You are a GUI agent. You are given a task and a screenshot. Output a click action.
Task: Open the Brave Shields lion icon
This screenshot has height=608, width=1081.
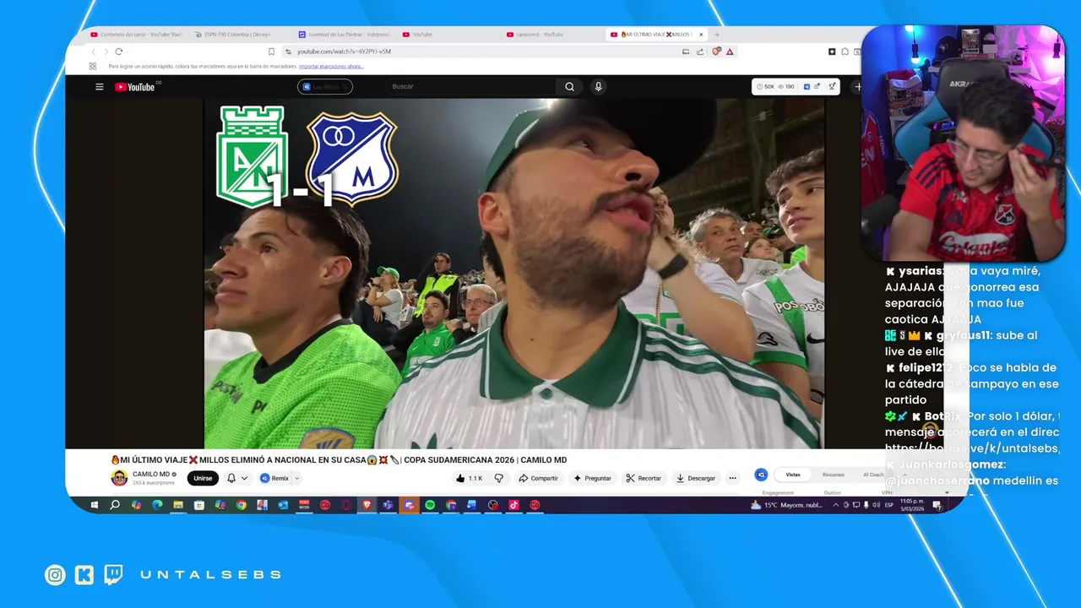pos(716,52)
